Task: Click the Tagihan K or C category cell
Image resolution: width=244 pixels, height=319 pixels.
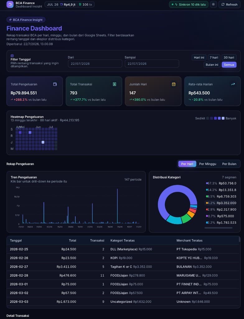Action: [131, 267]
